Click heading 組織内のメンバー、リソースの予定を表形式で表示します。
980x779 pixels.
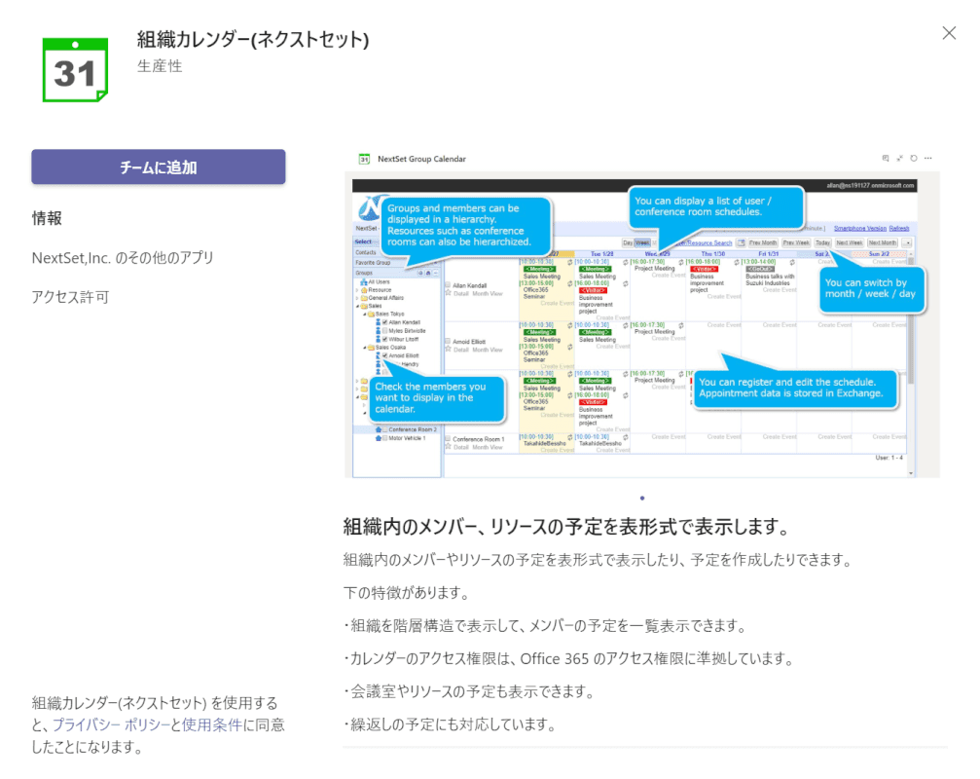(566, 527)
